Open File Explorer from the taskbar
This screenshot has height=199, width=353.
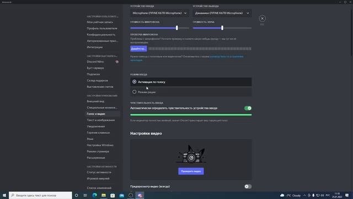tap(104, 195)
